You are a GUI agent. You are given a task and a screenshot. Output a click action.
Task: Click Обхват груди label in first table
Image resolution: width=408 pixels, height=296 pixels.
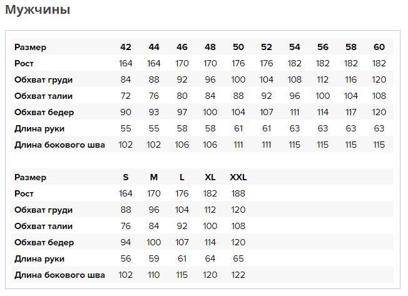point(43,80)
